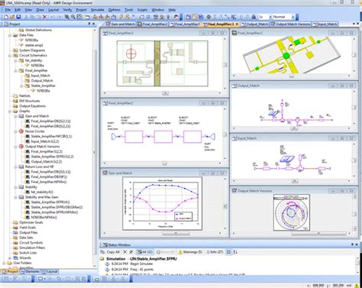Image resolution: width=362 pixels, height=288 pixels.
Task: Switch to the Output_Match document tab
Action: (x=254, y=24)
